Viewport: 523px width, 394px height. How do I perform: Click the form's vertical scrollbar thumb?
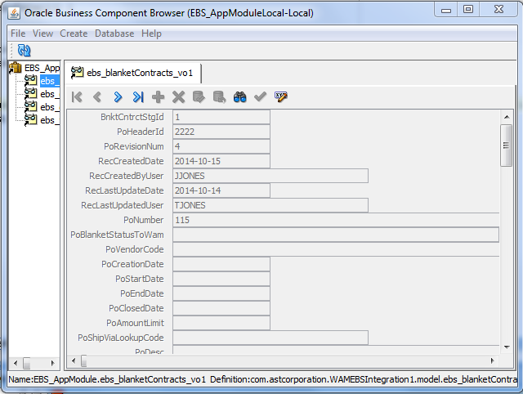pos(507,146)
